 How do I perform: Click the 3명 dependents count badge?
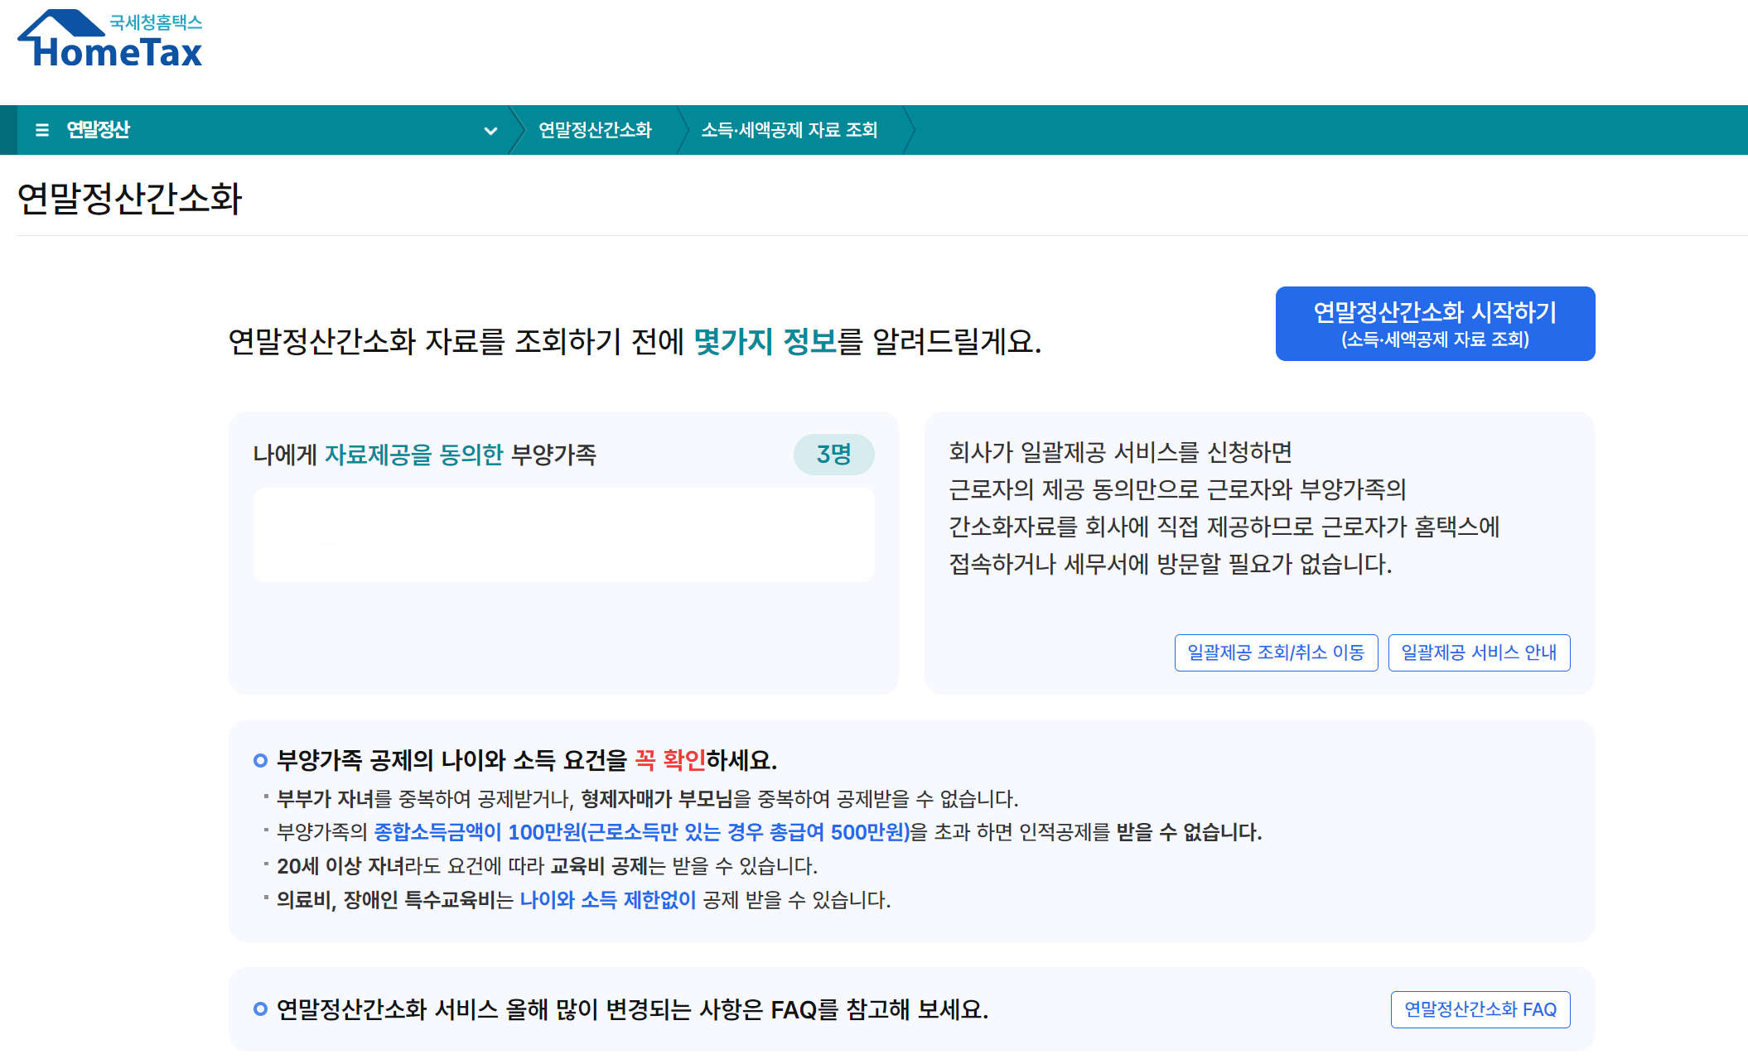(x=833, y=455)
